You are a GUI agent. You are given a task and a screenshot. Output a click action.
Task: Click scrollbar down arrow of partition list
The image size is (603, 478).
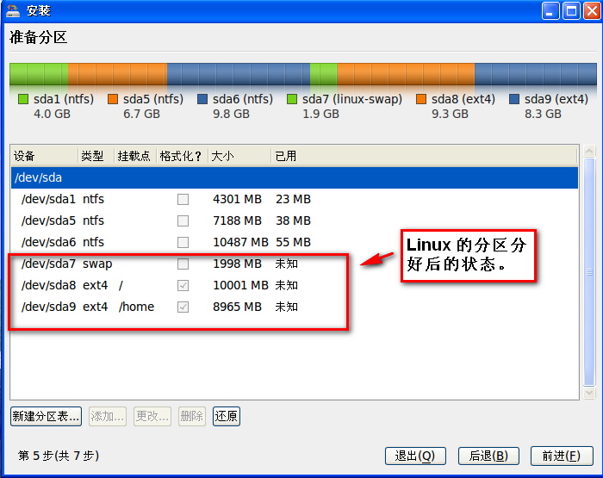click(589, 393)
